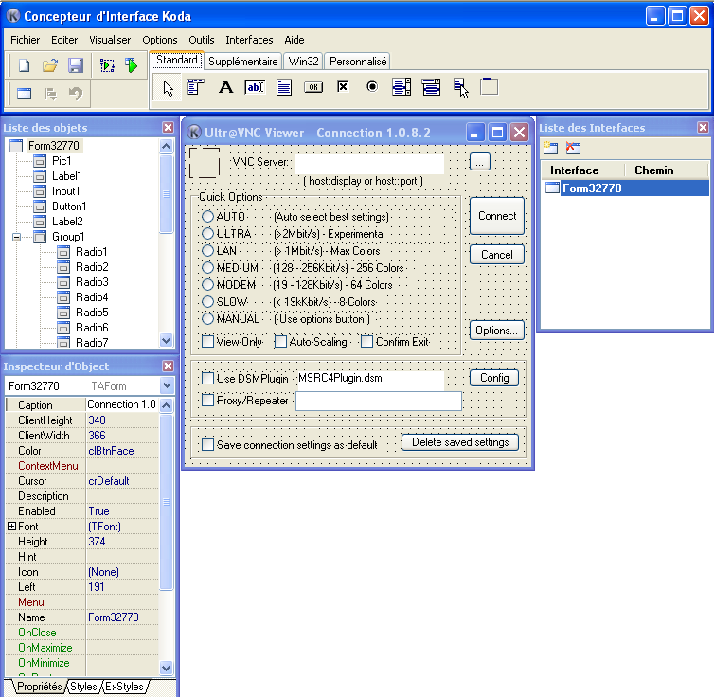The width and height of the screenshot is (714, 697).
Task: Open the Personnalisé tab
Action: coord(357,61)
